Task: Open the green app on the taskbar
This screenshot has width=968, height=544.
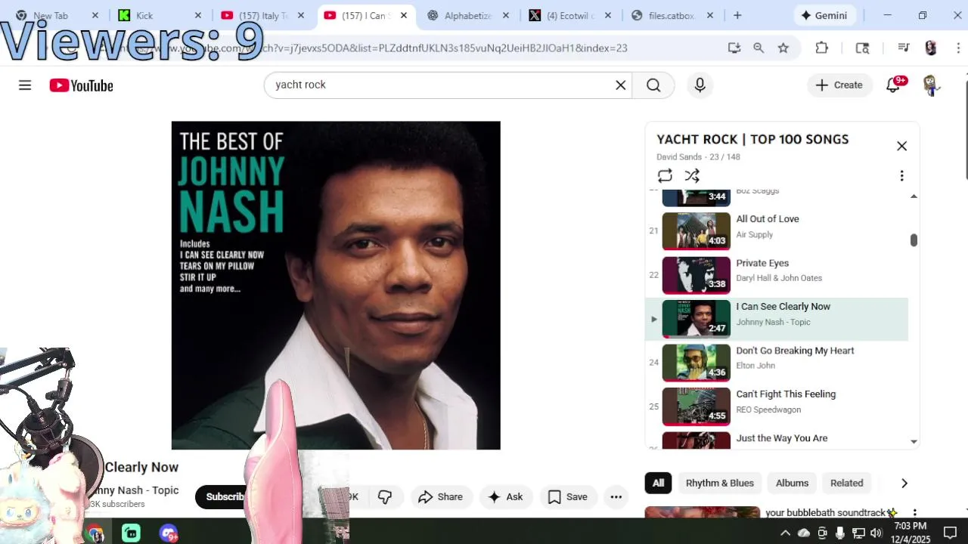Action: pyautogui.click(x=131, y=533)
